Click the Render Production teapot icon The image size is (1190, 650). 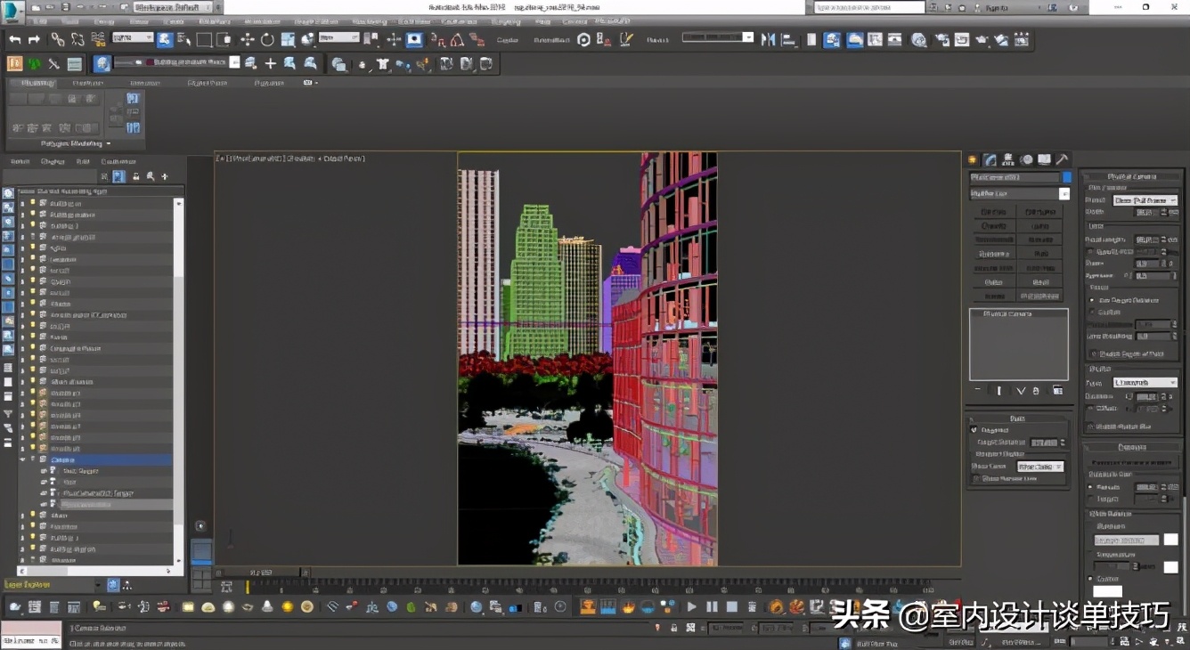tap(982, 39)
